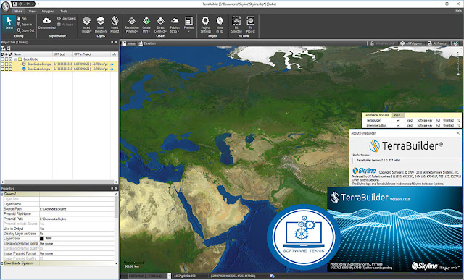Image resolution: width=464 pixels, height=280 pixels.
Task: Toggle third checkbox of BaseGlobe.Ei.mpu row
Action: tap(11, 64)
